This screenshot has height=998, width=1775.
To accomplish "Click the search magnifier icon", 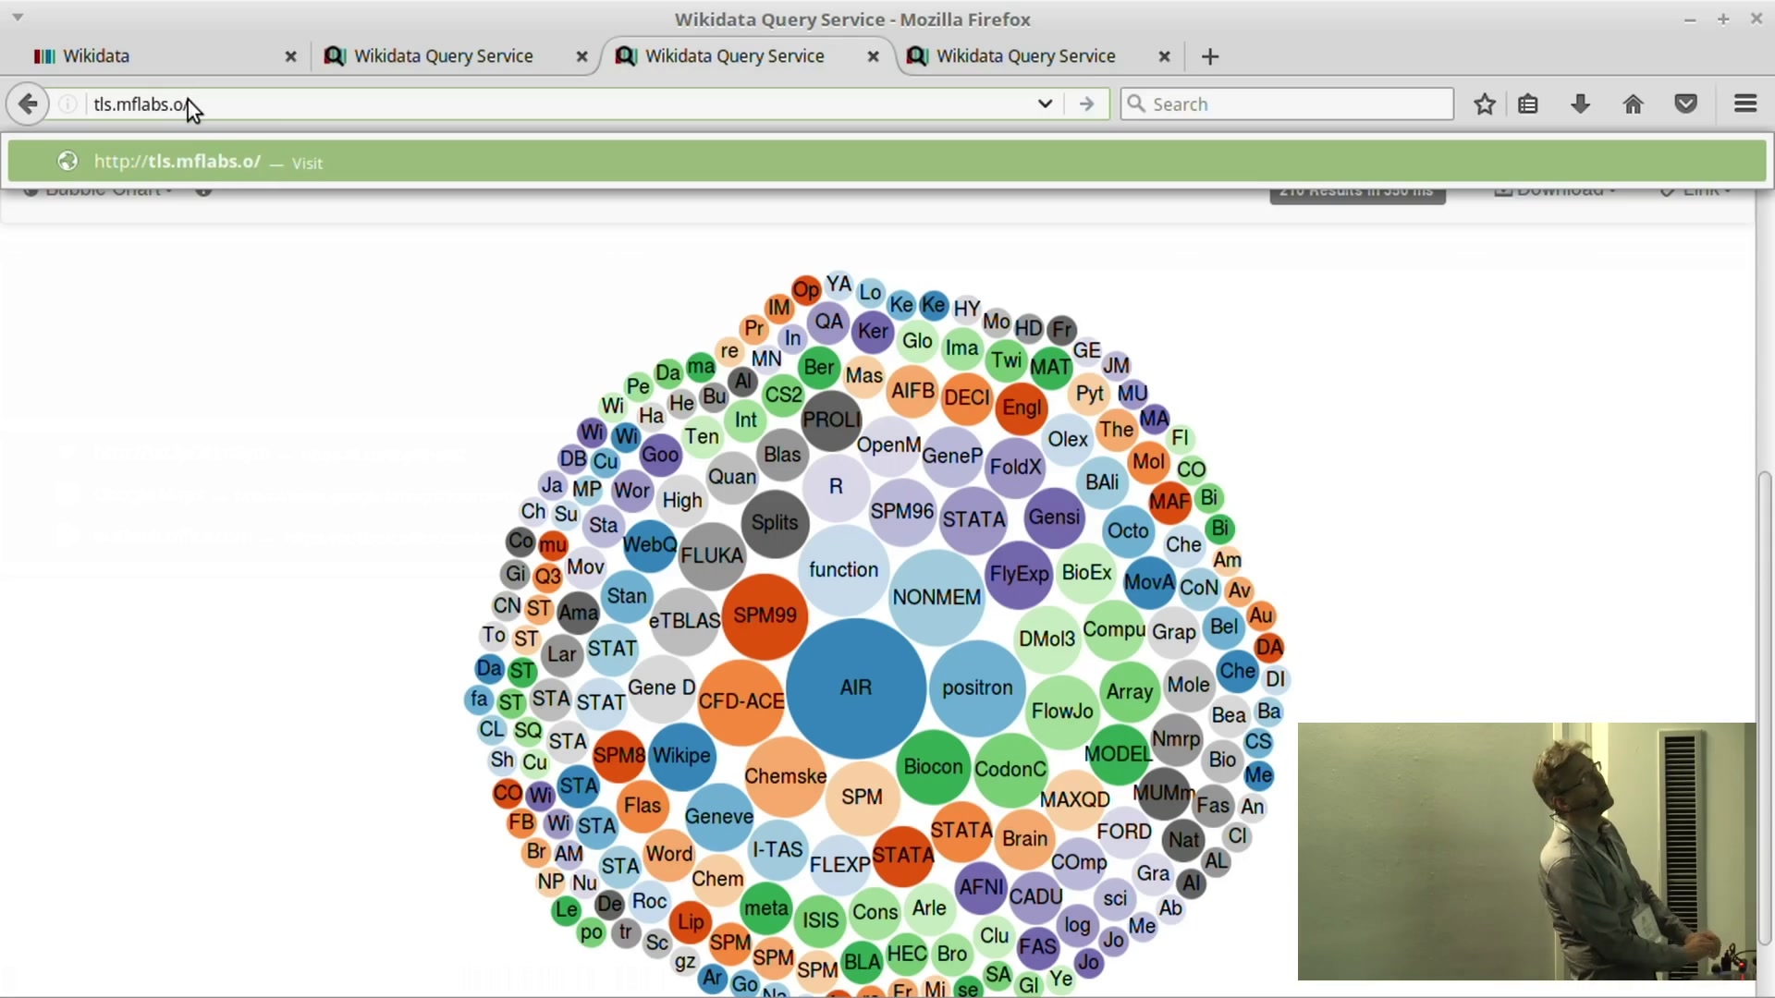I will click(x=1136, y=103).
